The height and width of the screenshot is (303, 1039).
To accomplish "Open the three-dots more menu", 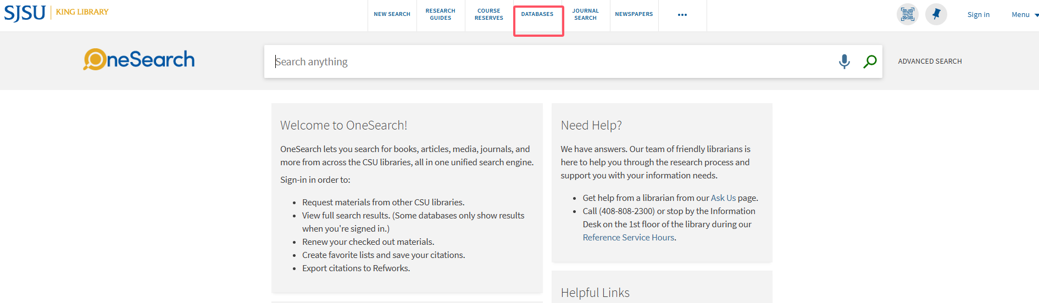I will pyautogui.click(x=682, y=15).
